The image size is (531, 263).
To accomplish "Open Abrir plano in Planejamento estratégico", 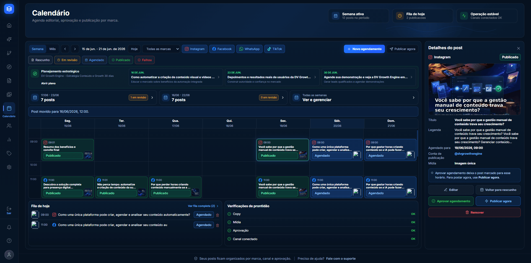I will [x=48, y=83].
